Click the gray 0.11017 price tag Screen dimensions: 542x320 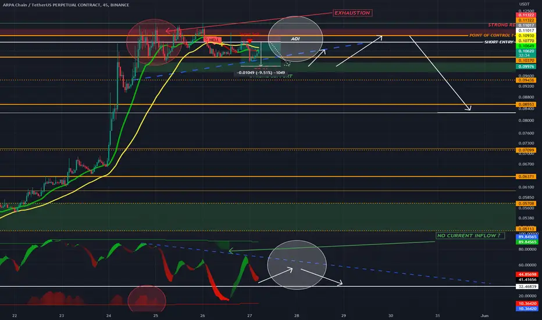tap(526, 26)
